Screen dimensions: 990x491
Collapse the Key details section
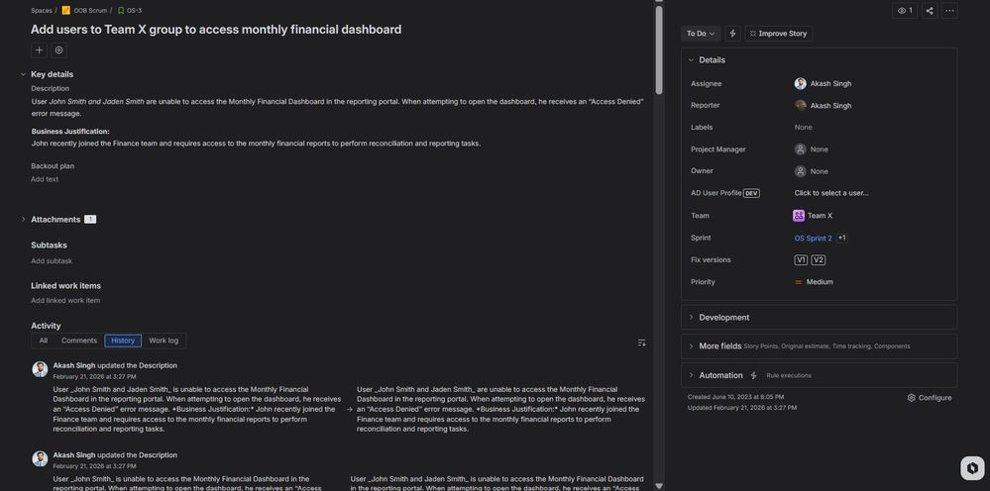24,74
